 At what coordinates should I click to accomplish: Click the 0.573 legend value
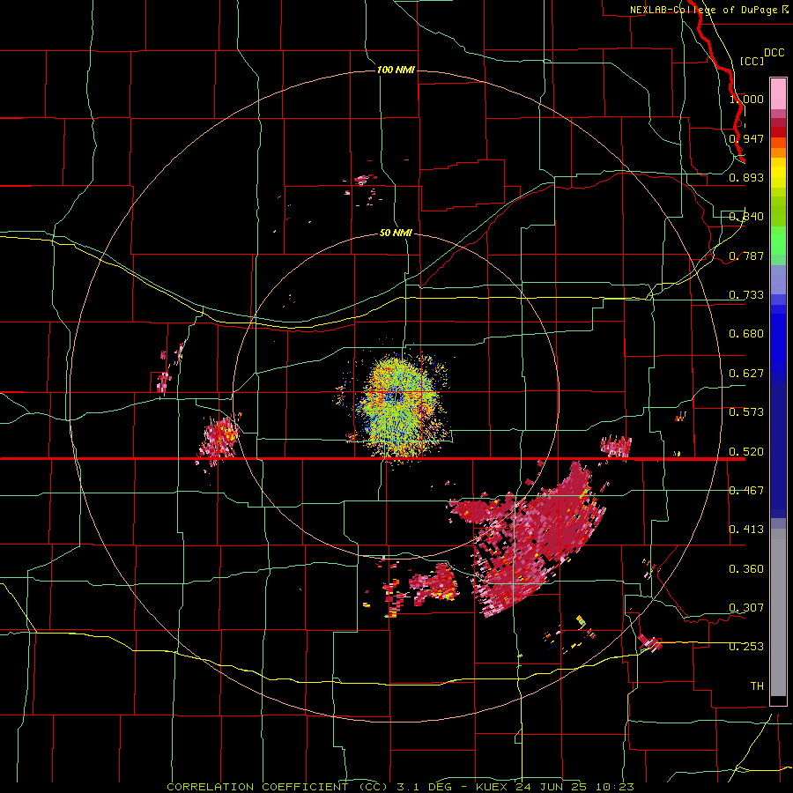(746, 412)
